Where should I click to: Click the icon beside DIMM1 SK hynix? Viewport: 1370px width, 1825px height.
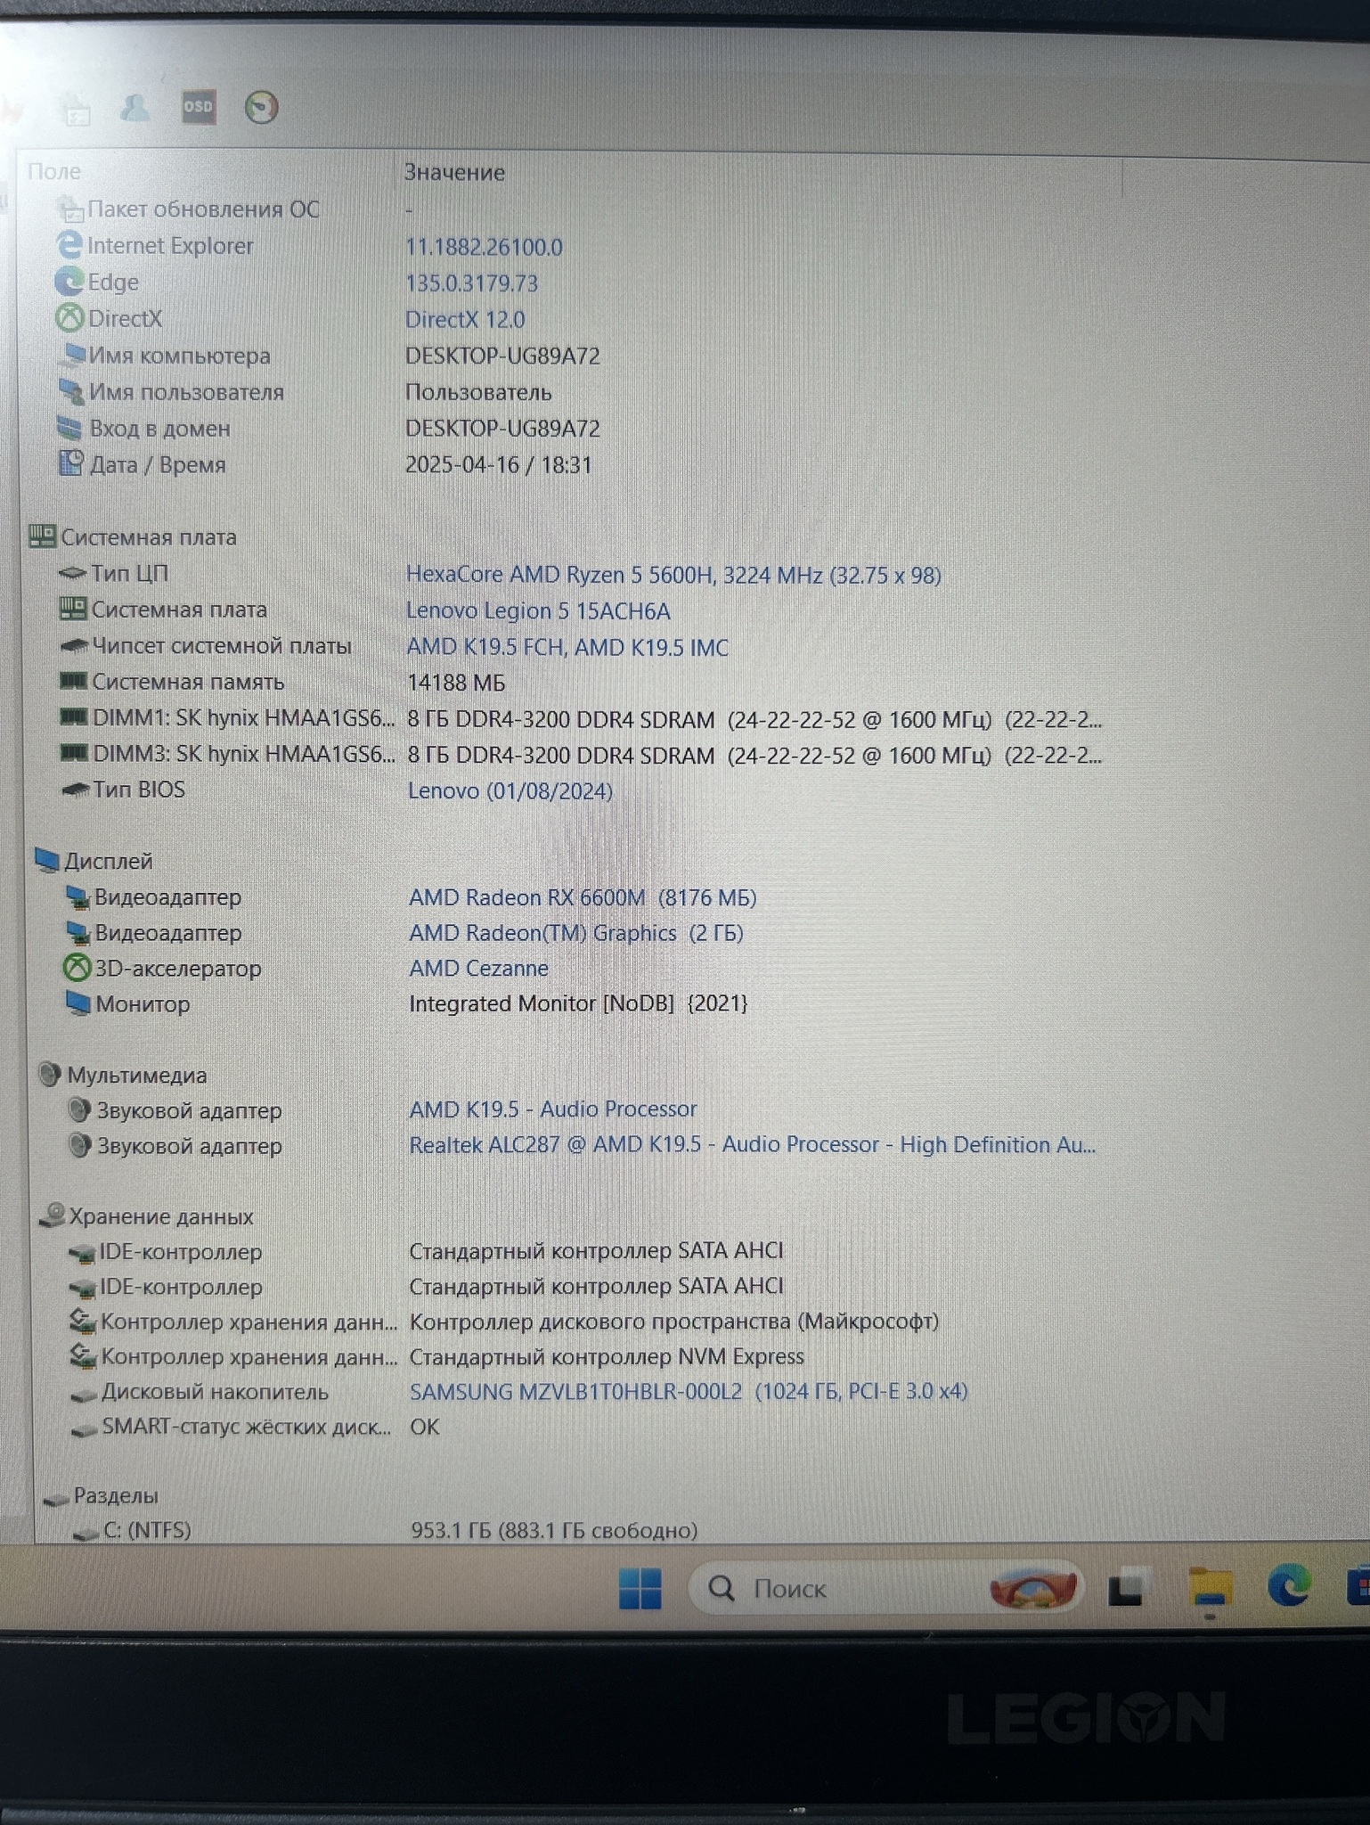click(73, 716)
